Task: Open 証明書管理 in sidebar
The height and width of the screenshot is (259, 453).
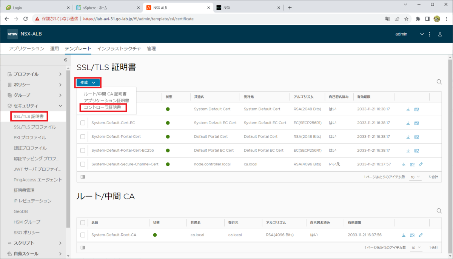Action: point(24,190)
